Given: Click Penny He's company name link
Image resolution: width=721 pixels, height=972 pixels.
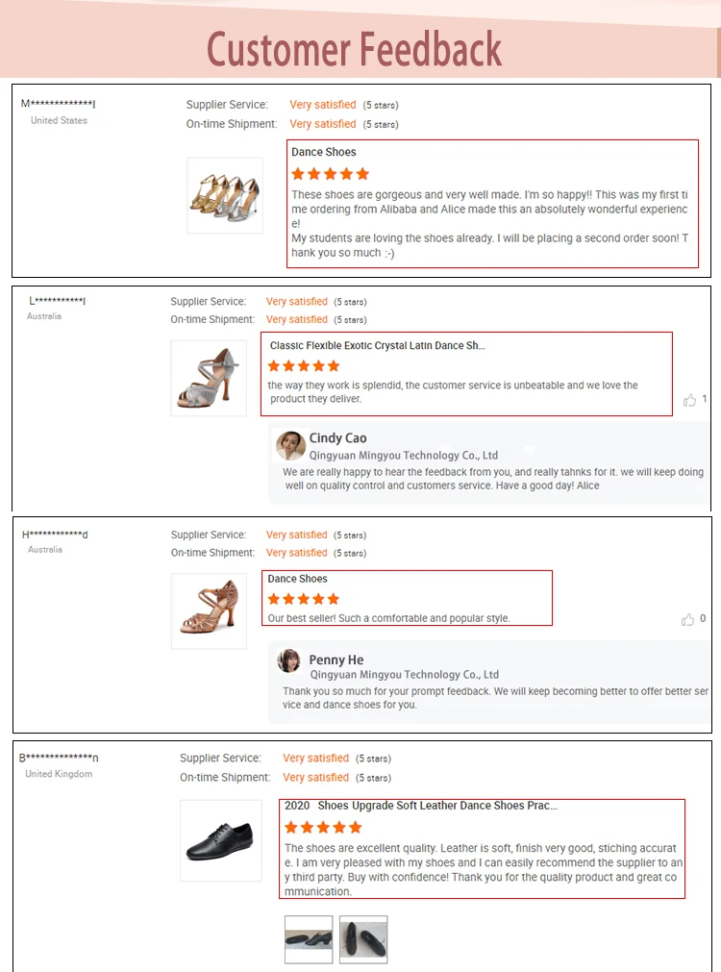Looking at the screenshot, I should click(403, 675).
